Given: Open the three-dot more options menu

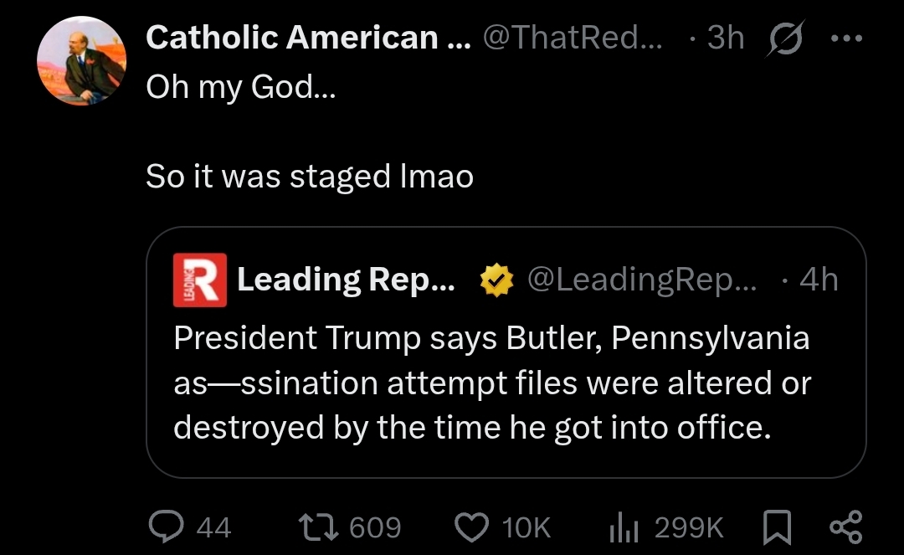Looking at the screenshot, I should point(846,39).
